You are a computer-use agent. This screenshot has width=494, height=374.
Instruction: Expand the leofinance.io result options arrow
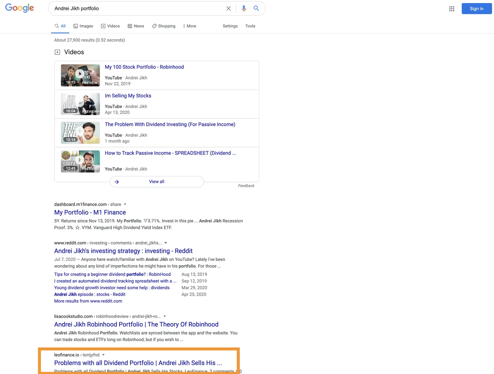click(x=103, y=355)
